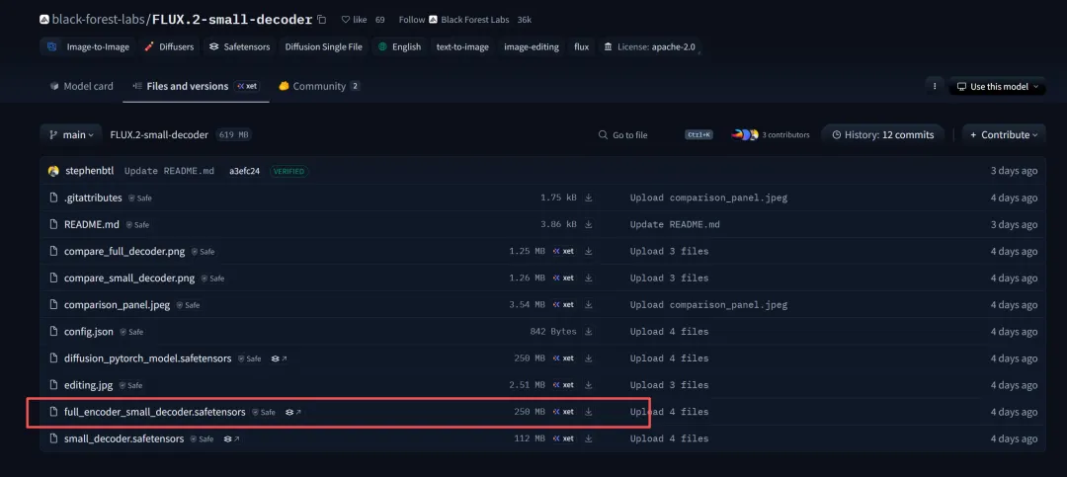This screenshot has width=1067, height=477.
Task: Switch to the Model card tab
Action: click(81, 87)
